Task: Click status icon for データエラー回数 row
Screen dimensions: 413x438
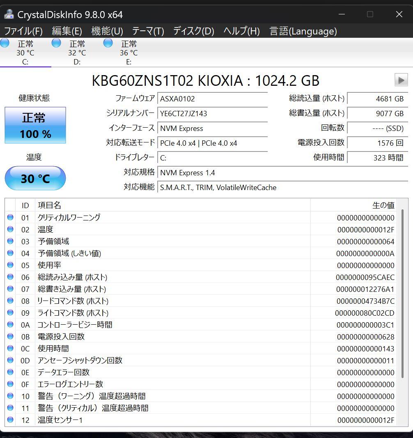Action: [x=10, y=372]
